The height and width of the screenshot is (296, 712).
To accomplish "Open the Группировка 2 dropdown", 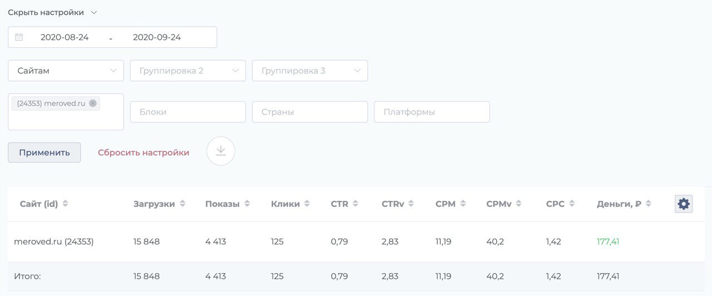I will 187,71.
